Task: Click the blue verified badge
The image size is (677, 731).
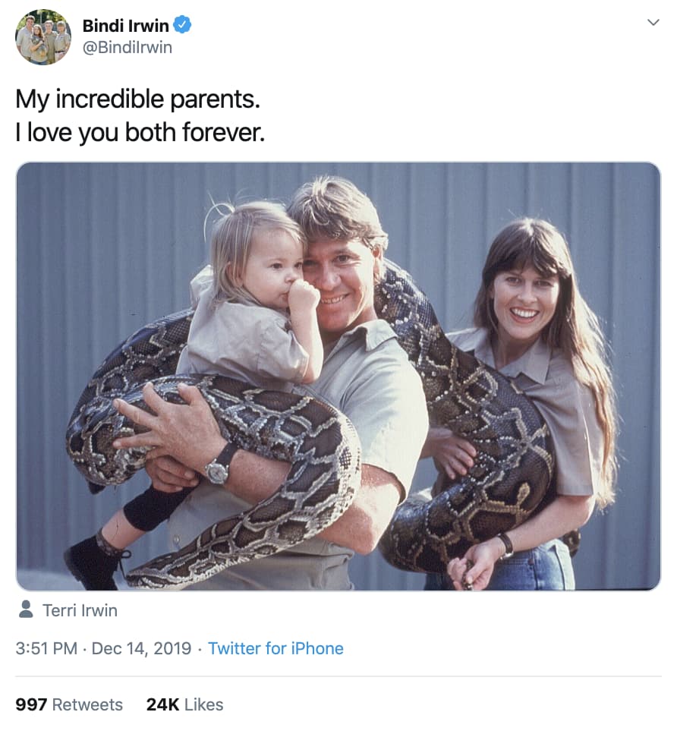Action: pos(182,25)
